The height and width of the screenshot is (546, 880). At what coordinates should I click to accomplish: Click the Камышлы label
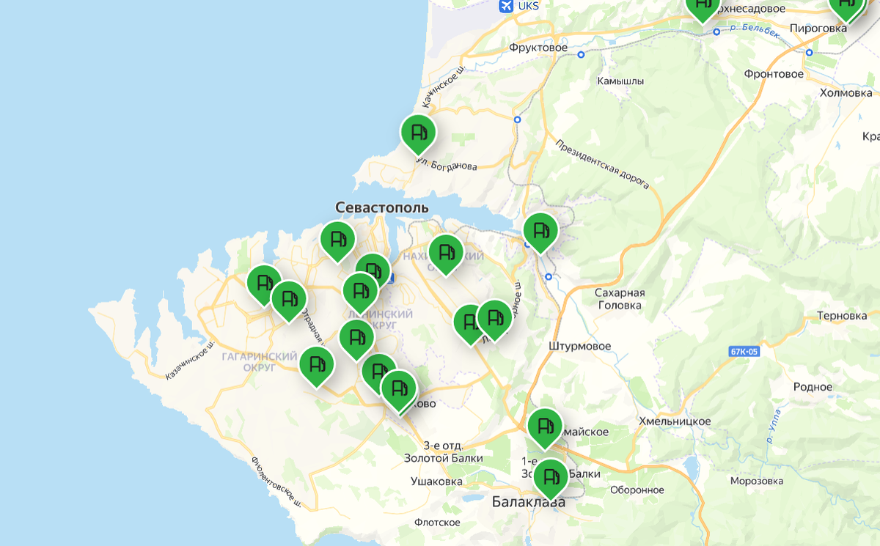pyautogui.click(x=620, y=81)
